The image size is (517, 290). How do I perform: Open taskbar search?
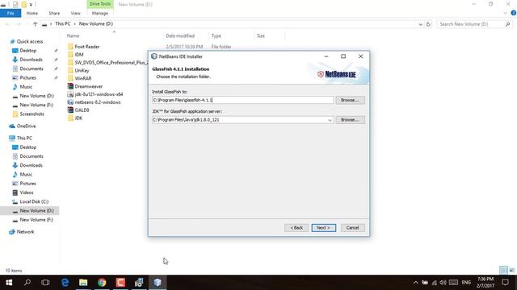coord(27,283)
